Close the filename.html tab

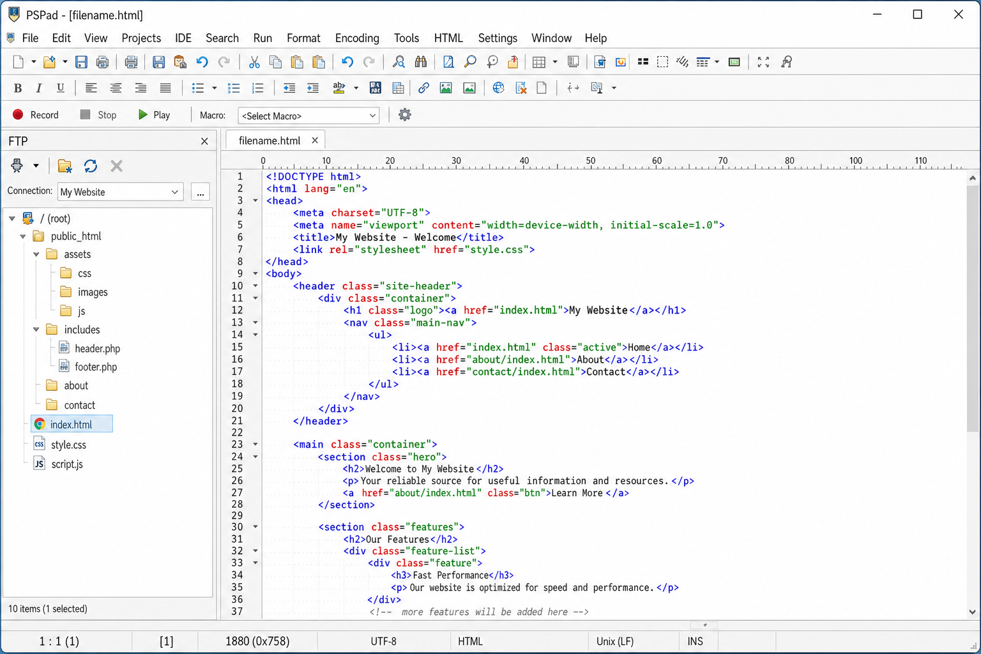click(315, 141)
